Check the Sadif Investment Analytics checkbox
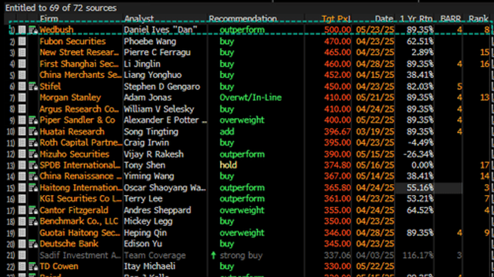This screenshot has width=494, height=277. [x=22, y=255]
